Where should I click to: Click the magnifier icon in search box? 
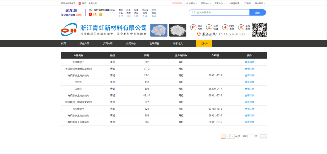click(x=194, y=13)
